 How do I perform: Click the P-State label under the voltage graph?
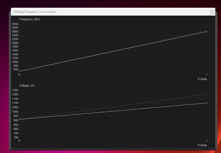pyautogui.click(x=202, y=145)
